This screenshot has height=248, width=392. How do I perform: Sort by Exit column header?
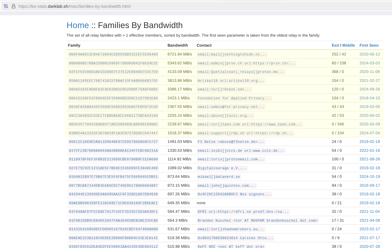coord(335,45)
